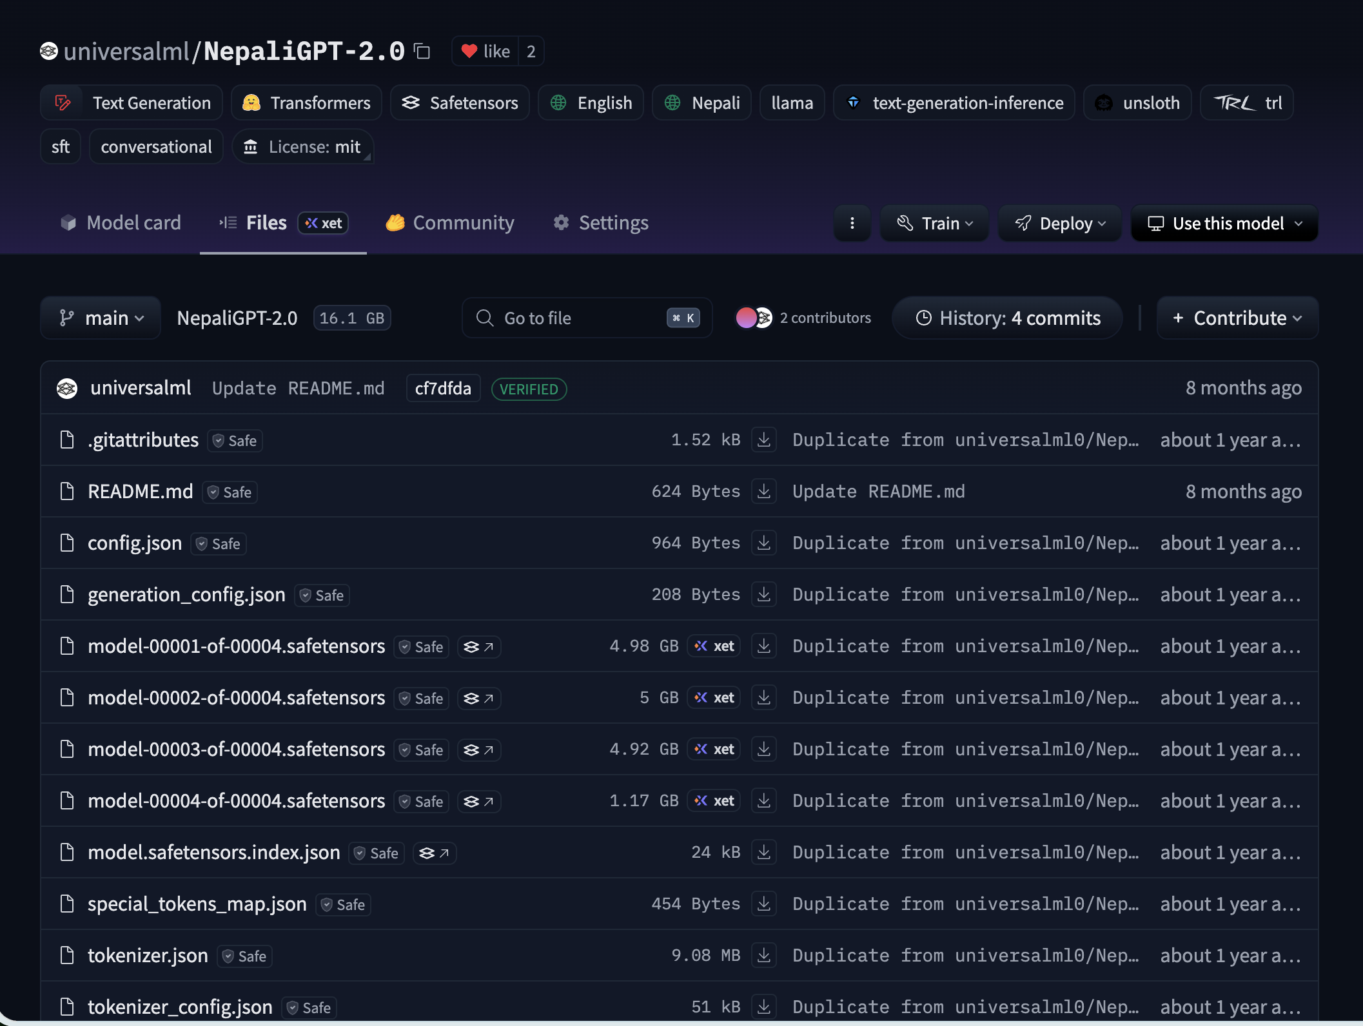Open the Community tab
Image resolution: width=1363 pixels, height=1026 pixels.
(450, 223)
